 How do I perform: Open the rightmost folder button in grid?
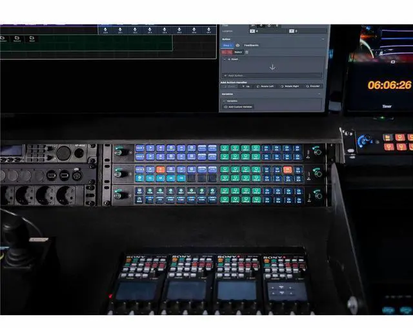[x=32, y=39]
